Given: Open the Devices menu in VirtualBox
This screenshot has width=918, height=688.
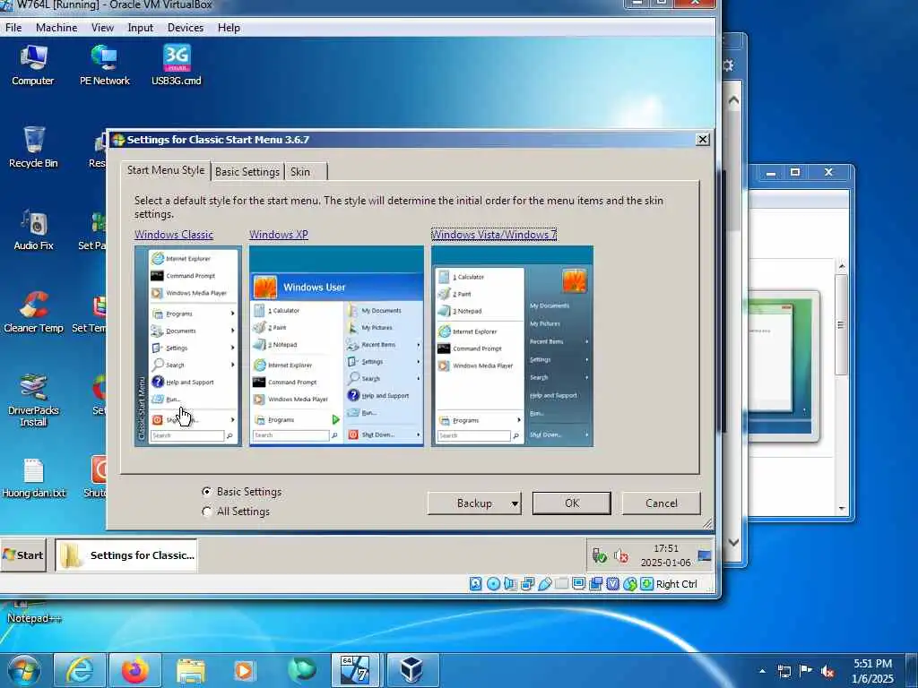Looking at the screenshot, I should tap(186, 28).
